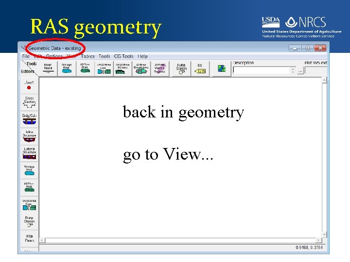Select the 2D Flow Area tool in top toolbar
350x262 pixels.
(x=85, y=68)
